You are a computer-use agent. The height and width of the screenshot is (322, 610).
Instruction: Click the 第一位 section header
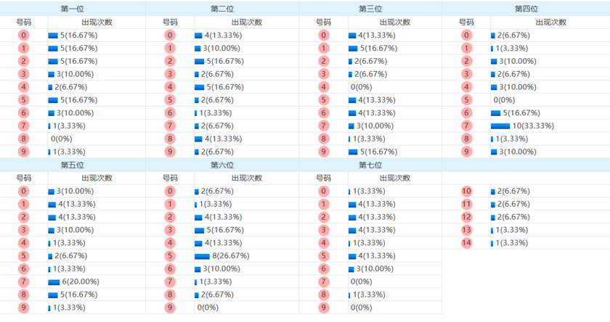[x=73, y=9]
